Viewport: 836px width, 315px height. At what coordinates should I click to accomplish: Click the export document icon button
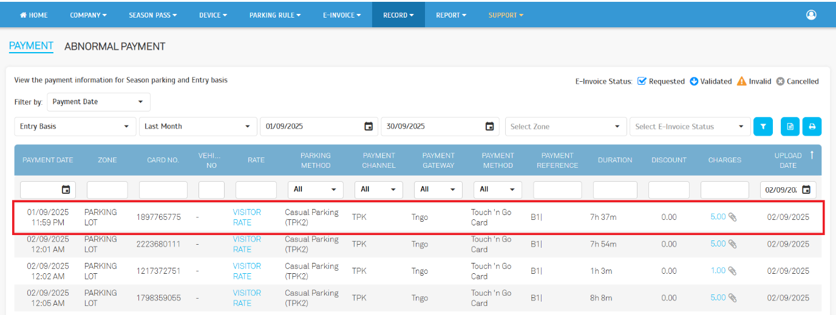[790, 127]
